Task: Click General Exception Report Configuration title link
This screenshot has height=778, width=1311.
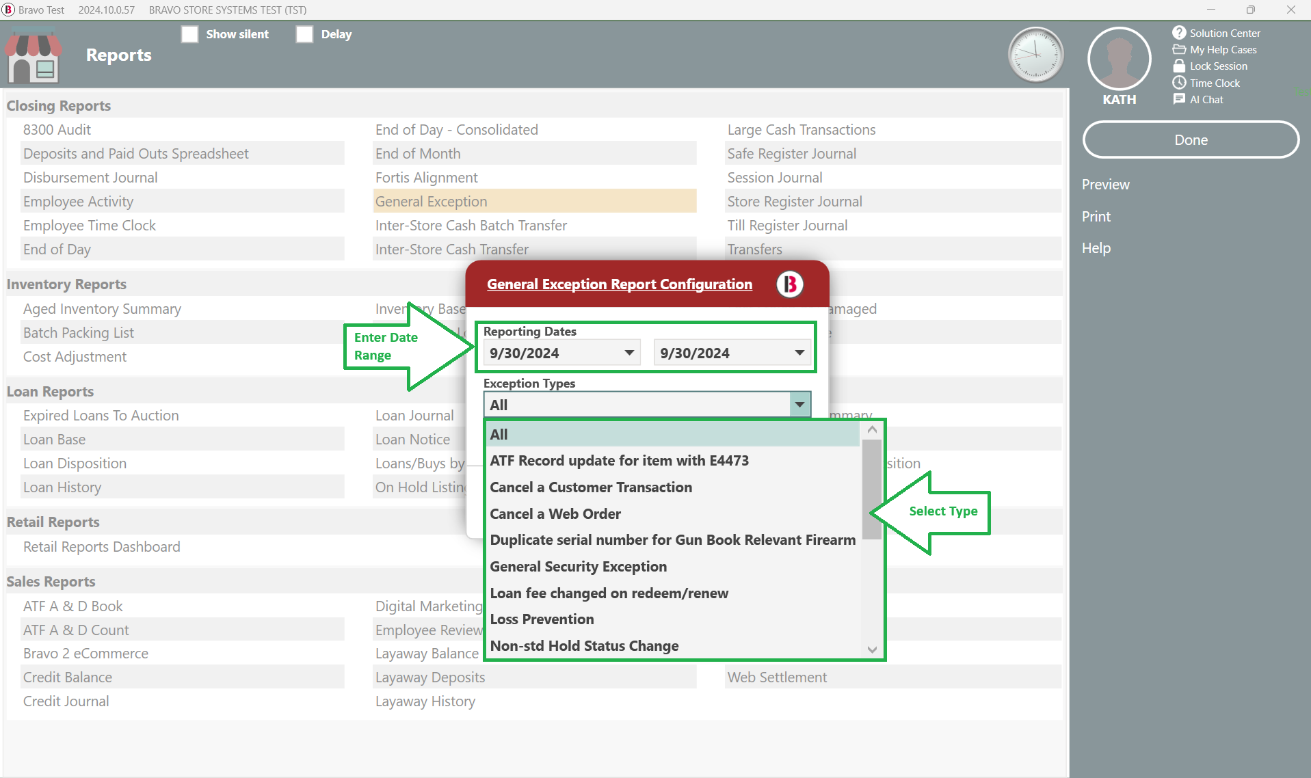Action: tap(620, 284)
